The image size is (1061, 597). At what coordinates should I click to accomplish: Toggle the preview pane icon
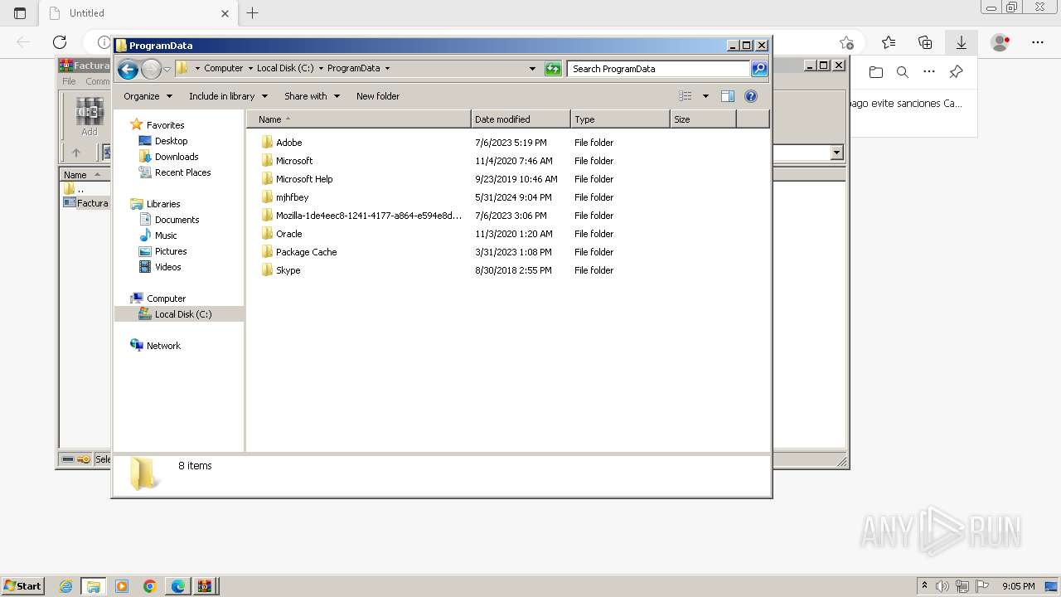[728, 96]
